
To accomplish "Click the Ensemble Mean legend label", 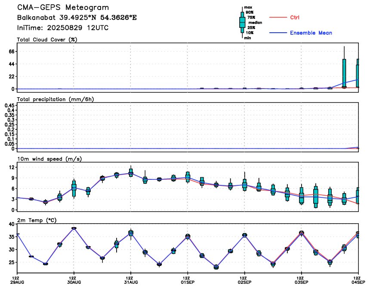I will (x=311, y=33).
